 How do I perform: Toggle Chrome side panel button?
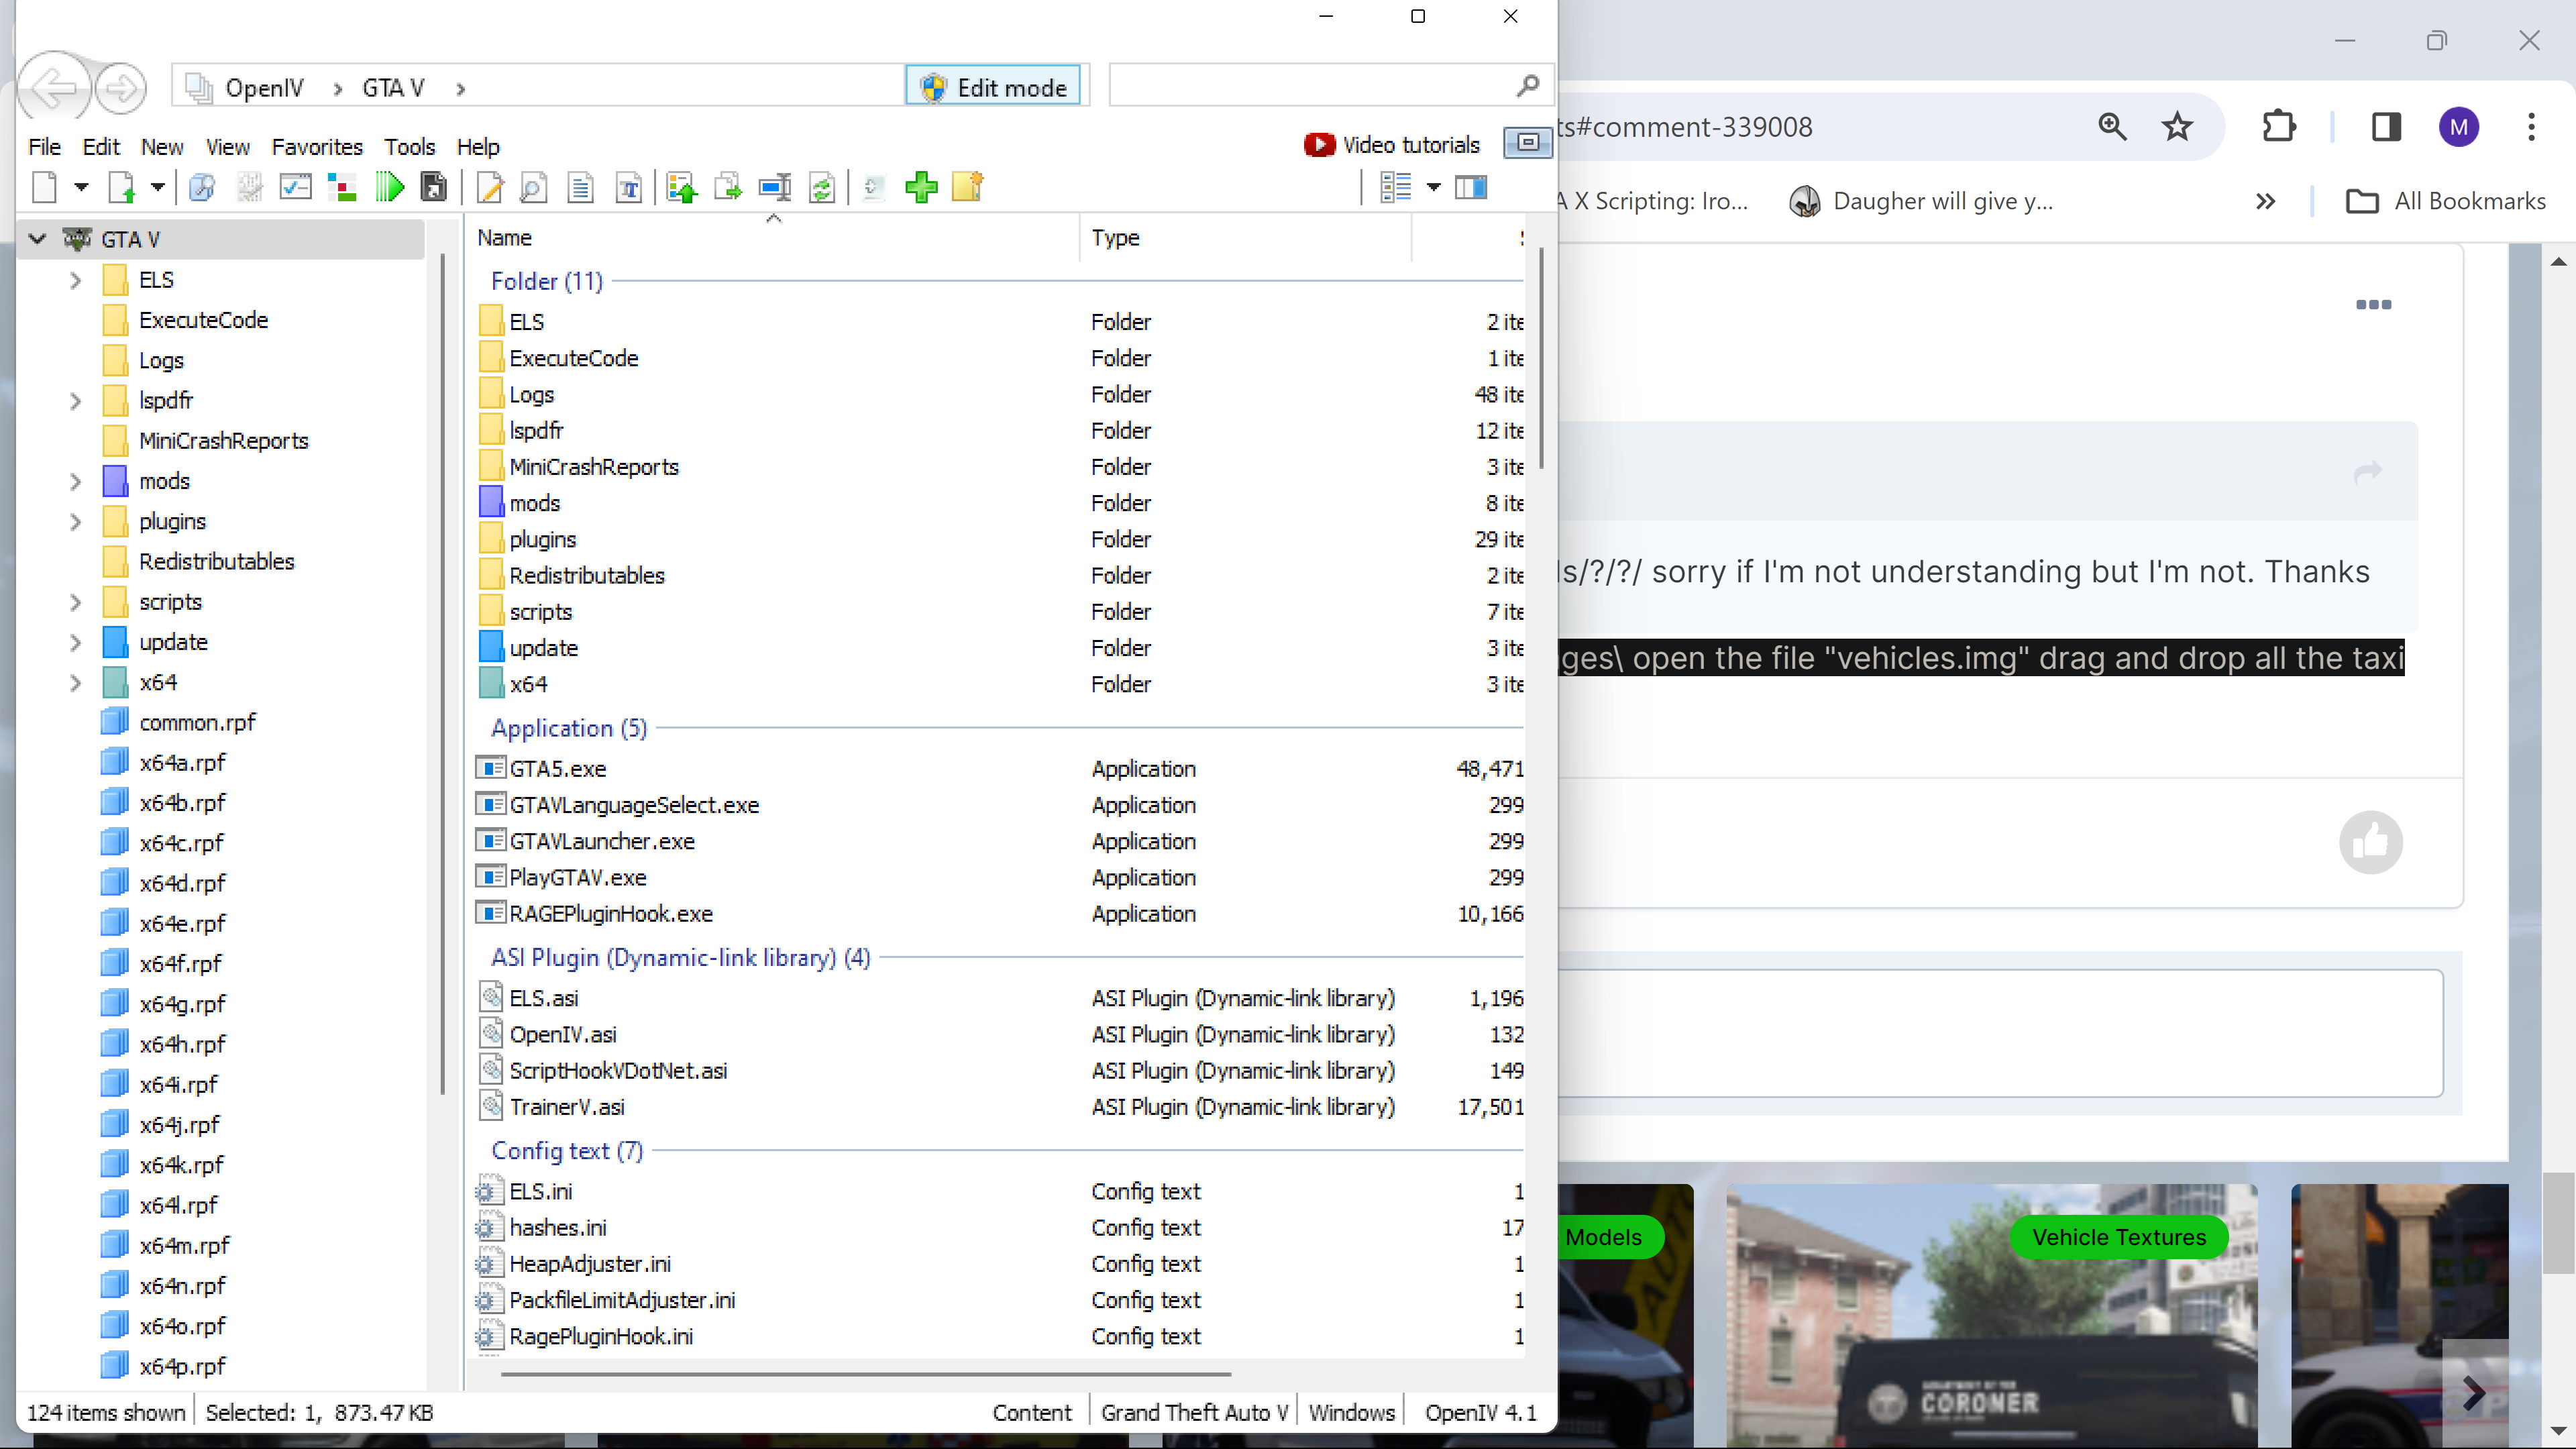(2386, 127)
